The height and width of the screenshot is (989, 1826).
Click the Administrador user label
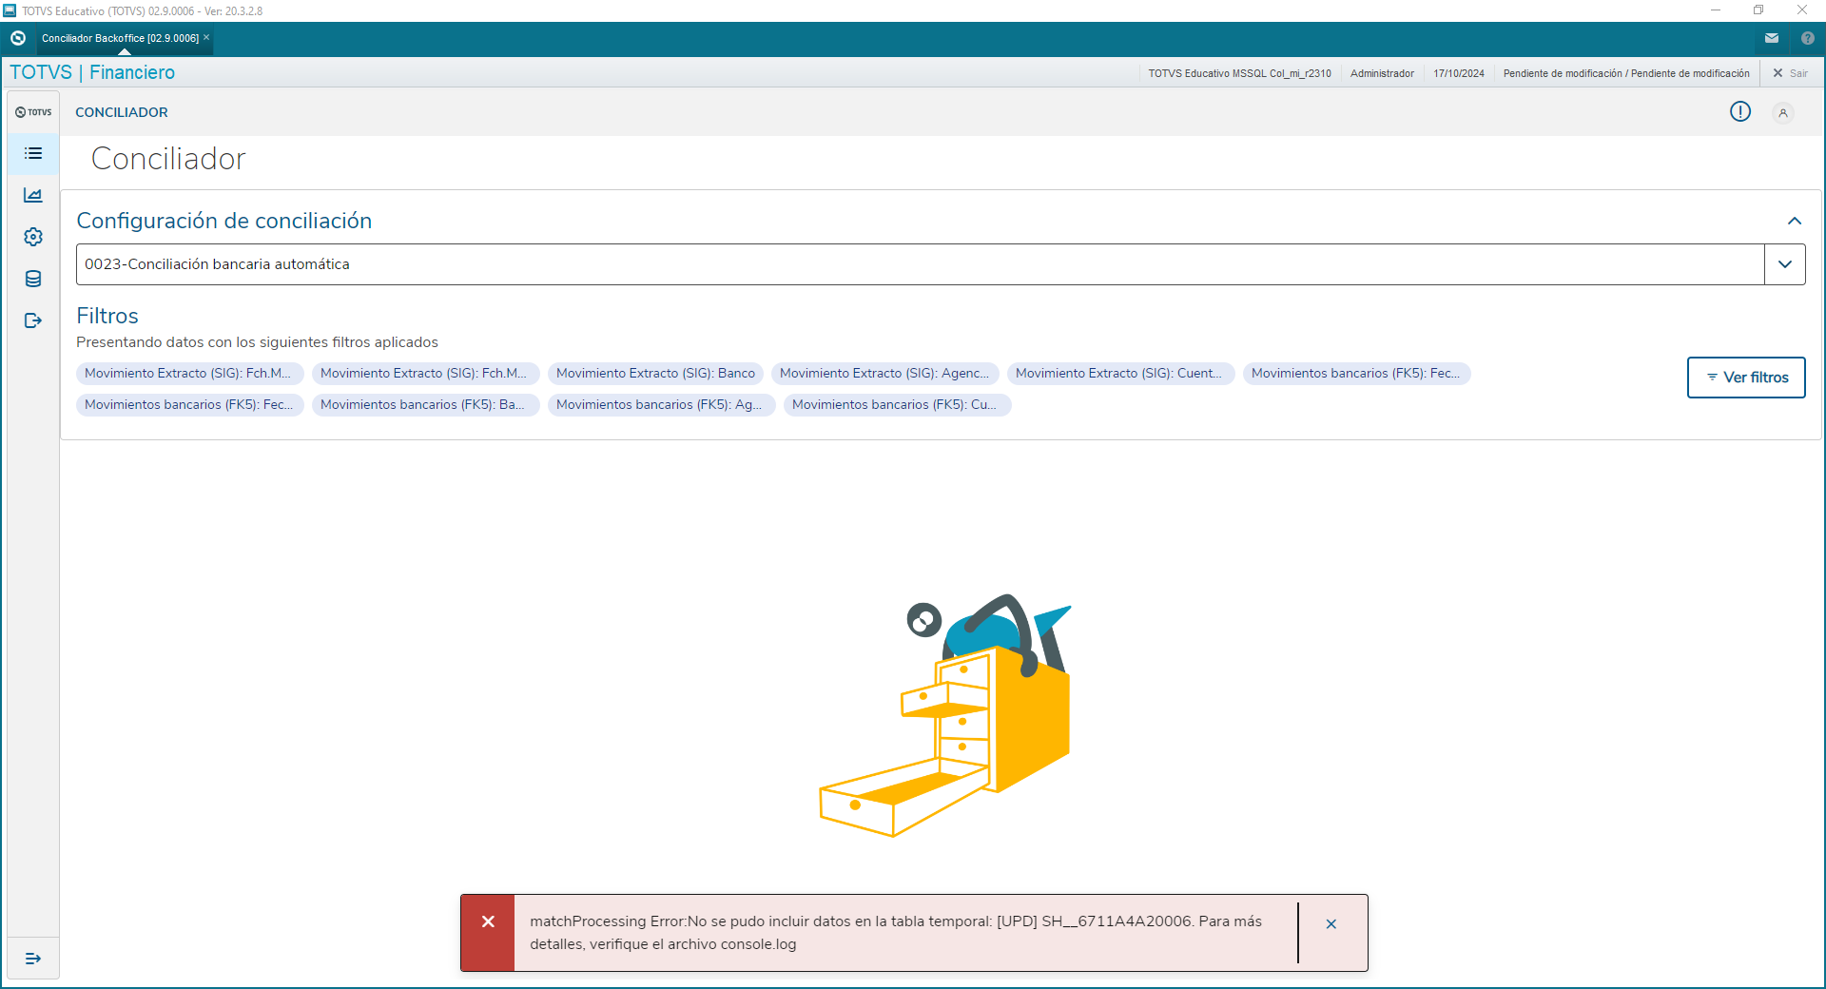point(1382,73)
